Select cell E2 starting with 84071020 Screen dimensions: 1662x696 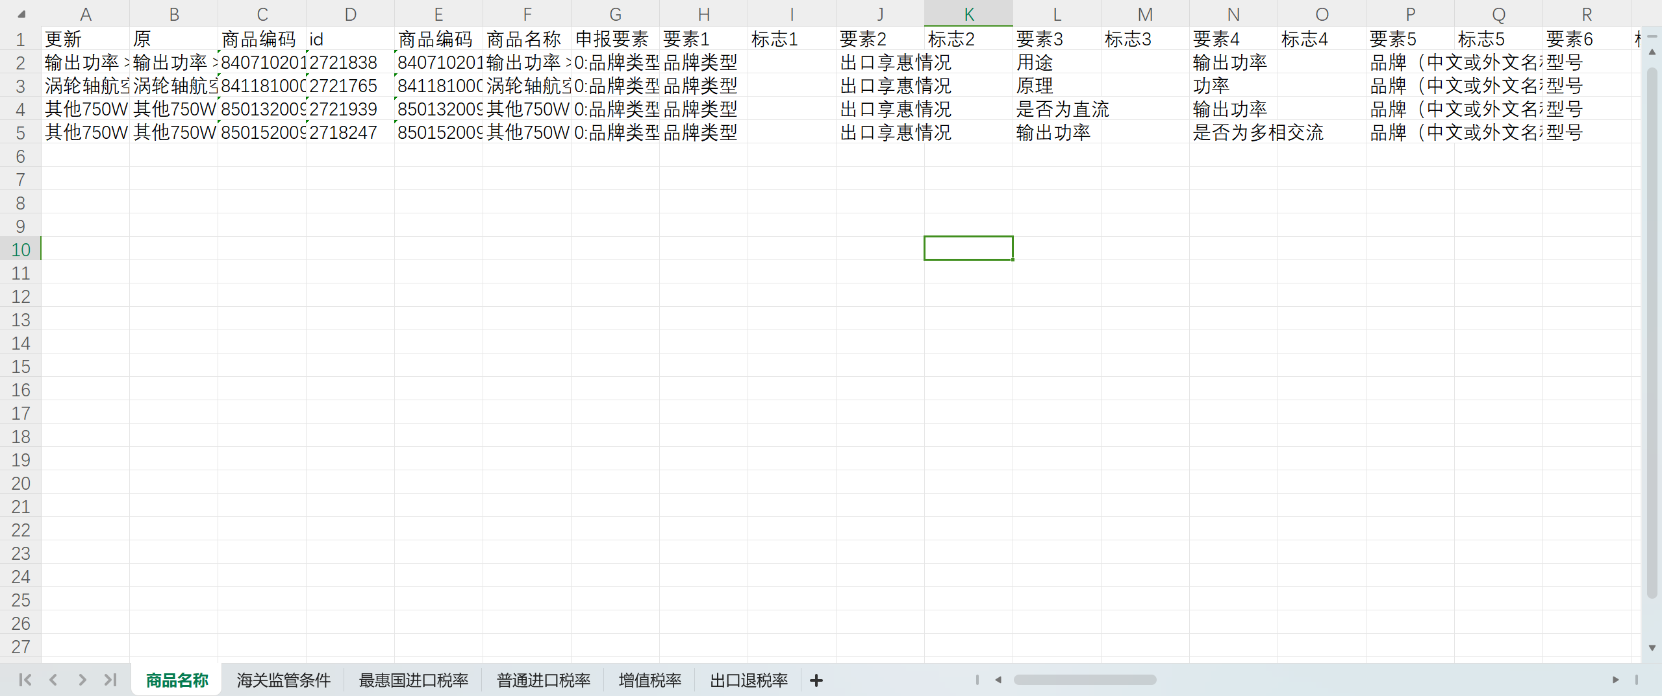click(438, 62)
